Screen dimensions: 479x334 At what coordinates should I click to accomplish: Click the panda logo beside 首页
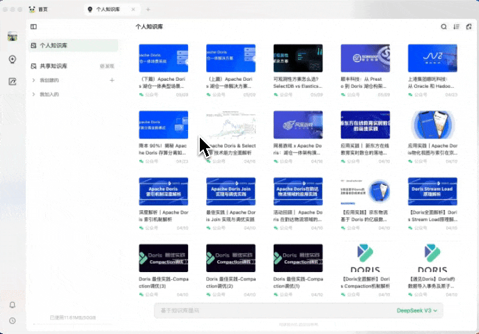(x=32, y=10)
